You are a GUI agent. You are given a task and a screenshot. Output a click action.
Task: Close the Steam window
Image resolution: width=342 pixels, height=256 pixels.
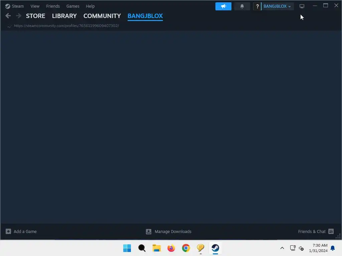[336, 5]
